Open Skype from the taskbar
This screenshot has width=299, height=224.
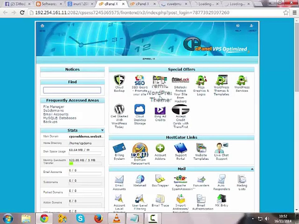tap(80, 218)
